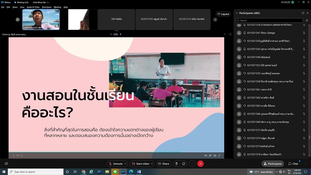Click the avatar of 631031541
This screenshot has height=175, width=311.
tap(239, 33)
